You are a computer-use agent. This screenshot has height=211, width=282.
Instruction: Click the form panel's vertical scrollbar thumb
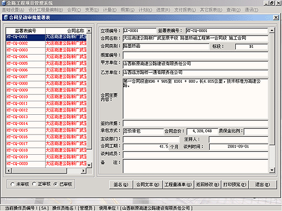pyautogui.click(x=272, y=89)
